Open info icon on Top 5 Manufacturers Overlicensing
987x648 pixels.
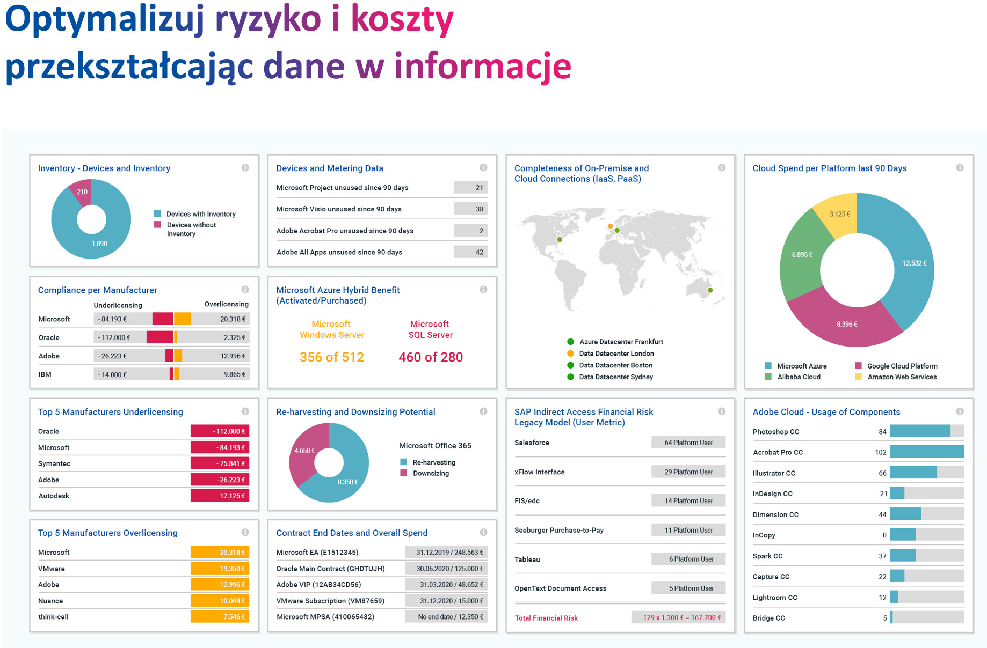pyautogui.click(x=245, y=533)
